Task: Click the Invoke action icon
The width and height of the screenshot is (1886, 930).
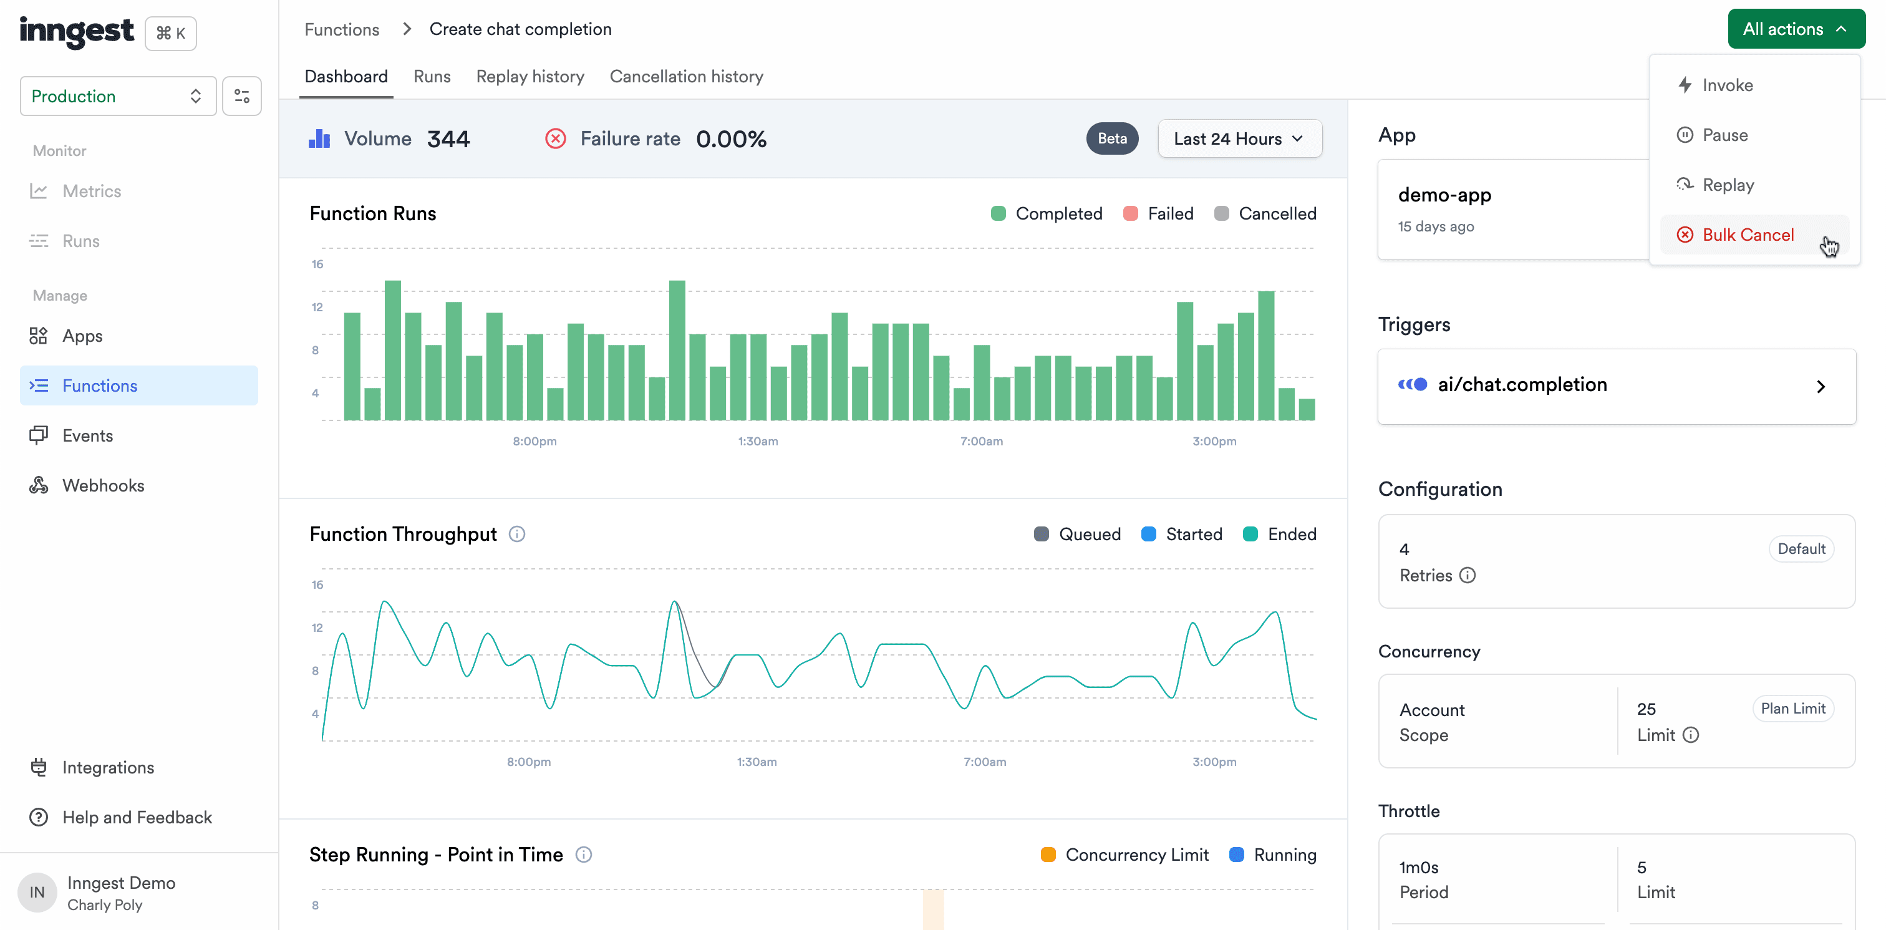Action: tap(1685, 84)
